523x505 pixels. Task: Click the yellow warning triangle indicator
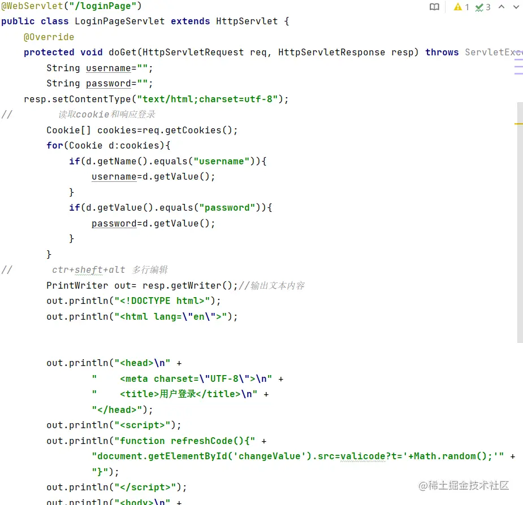(x=457, y=7)
